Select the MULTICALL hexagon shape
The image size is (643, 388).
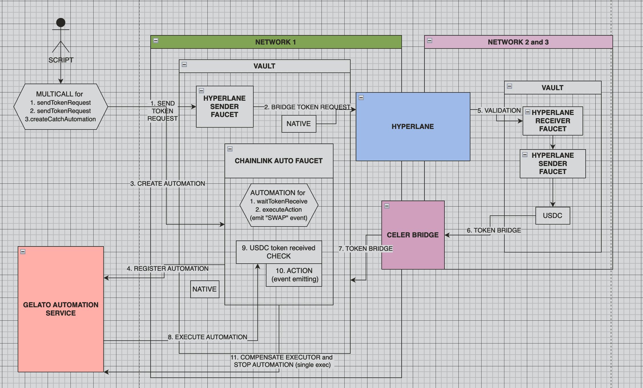pos(61,107)
